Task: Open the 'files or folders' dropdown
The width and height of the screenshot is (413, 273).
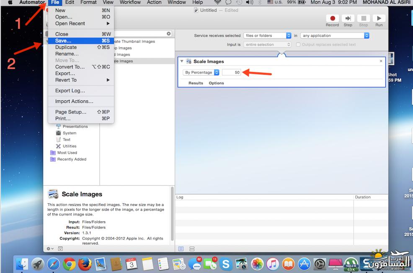Action: tap(267, 36)
